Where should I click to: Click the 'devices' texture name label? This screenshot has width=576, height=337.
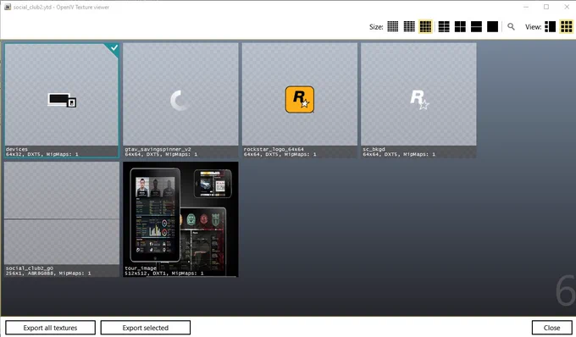(x=17, y=149)
